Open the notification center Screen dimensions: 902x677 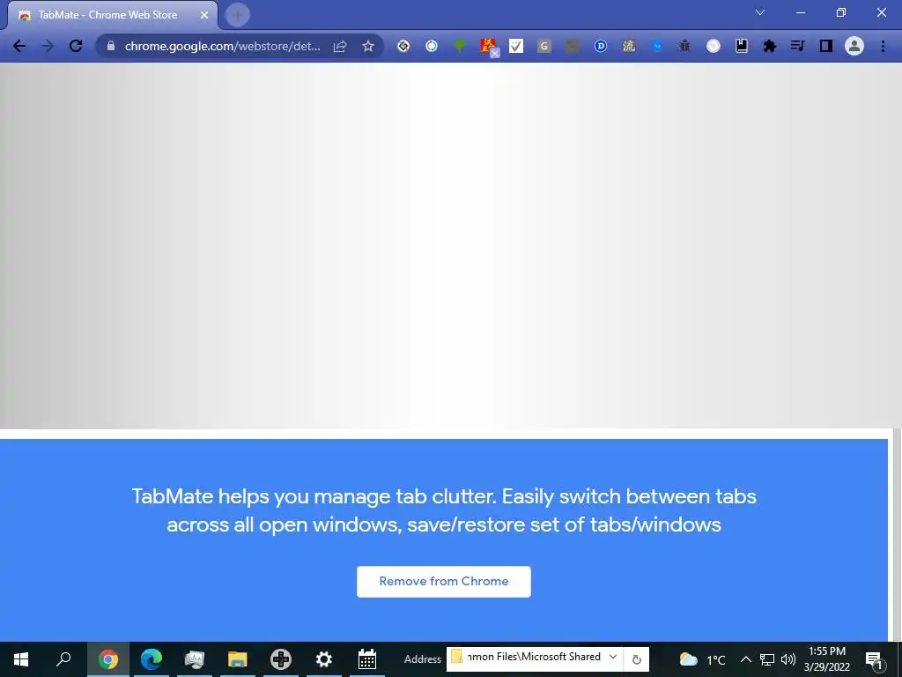pyautogui.click(x=875, y=660)
